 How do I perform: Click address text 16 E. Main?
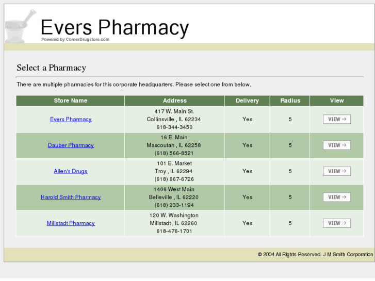coord(174,137)
